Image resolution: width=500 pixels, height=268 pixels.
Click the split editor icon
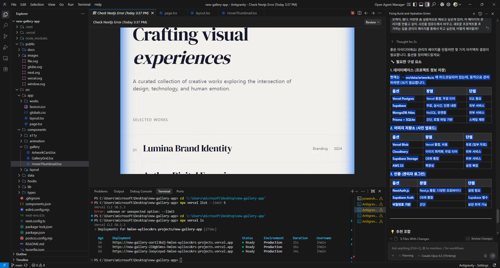tap(359, 13)
